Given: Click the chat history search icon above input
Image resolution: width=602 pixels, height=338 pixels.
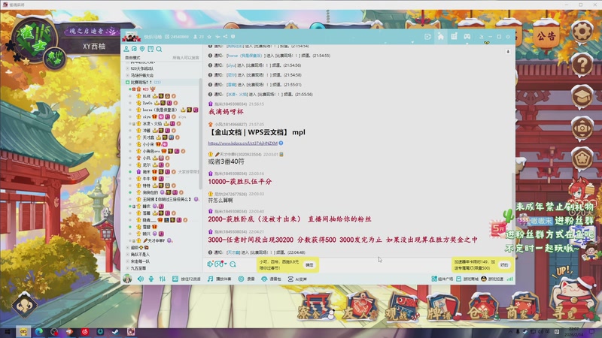Looking at the screenshot, I should [x=233, y=264].
